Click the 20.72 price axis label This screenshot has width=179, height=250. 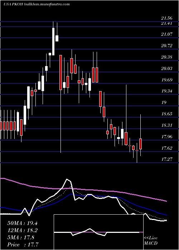168,46
